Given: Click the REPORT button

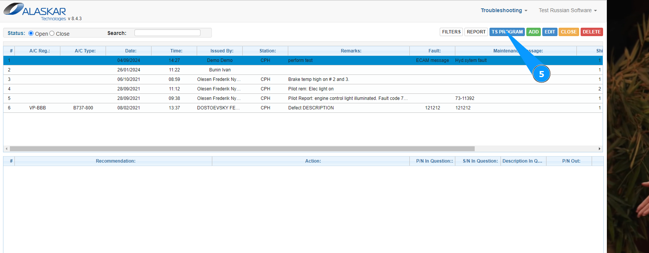Looking at the screenshot, I should tap(476, 32).
